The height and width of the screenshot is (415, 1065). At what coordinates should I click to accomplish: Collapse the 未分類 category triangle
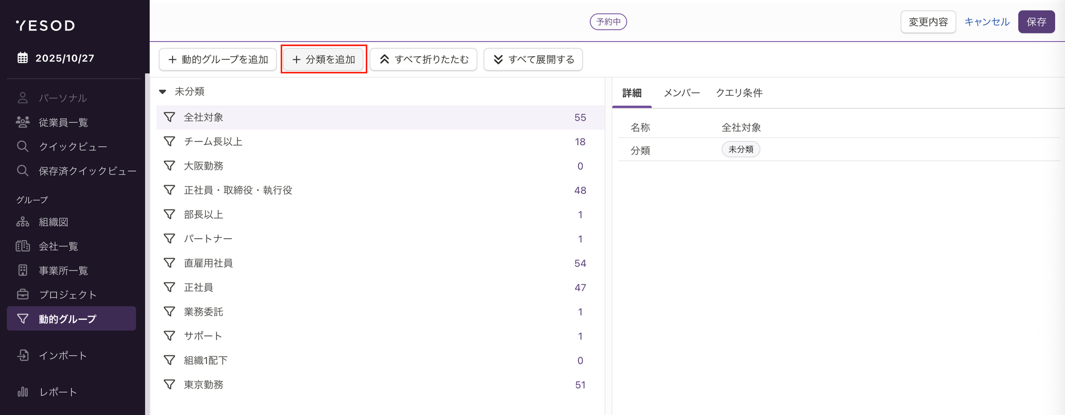pos(163,92)
